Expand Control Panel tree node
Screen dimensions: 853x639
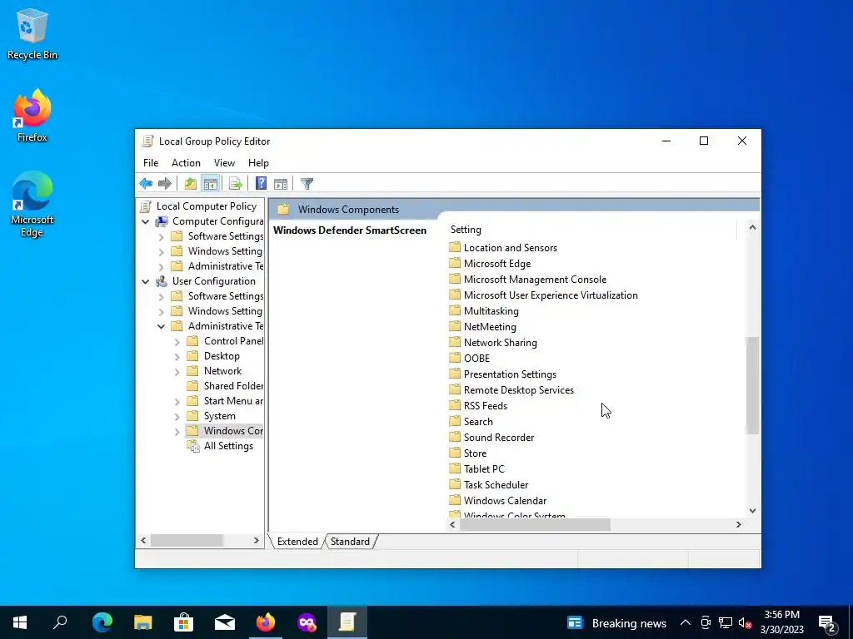tap(177, 342)
